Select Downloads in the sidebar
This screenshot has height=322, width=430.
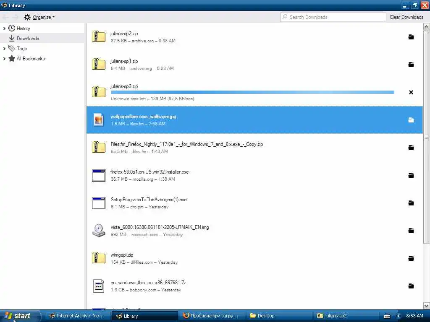(x=42, y=38)
